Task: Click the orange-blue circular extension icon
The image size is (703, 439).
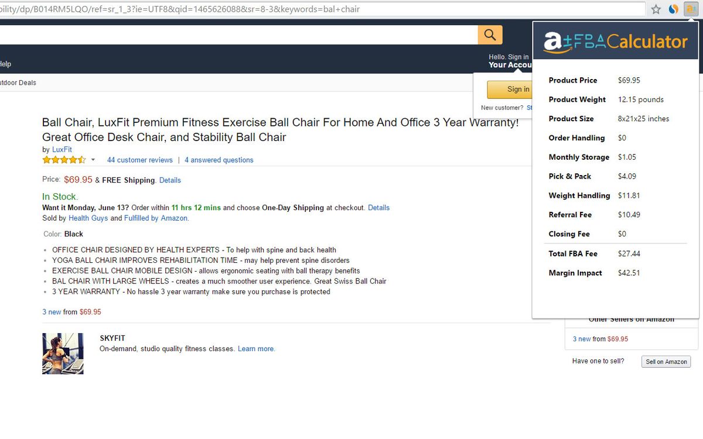Action: 674,9
